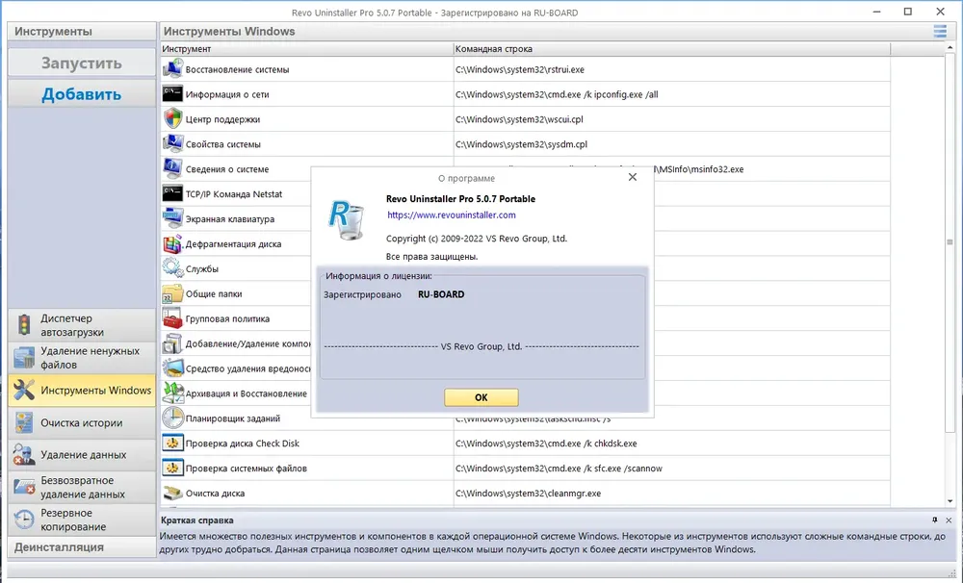Click RU-BOARD registered name in dialog
Image resolution: width=963 pixels, height=583 pixels.
[x=441, y=294]
